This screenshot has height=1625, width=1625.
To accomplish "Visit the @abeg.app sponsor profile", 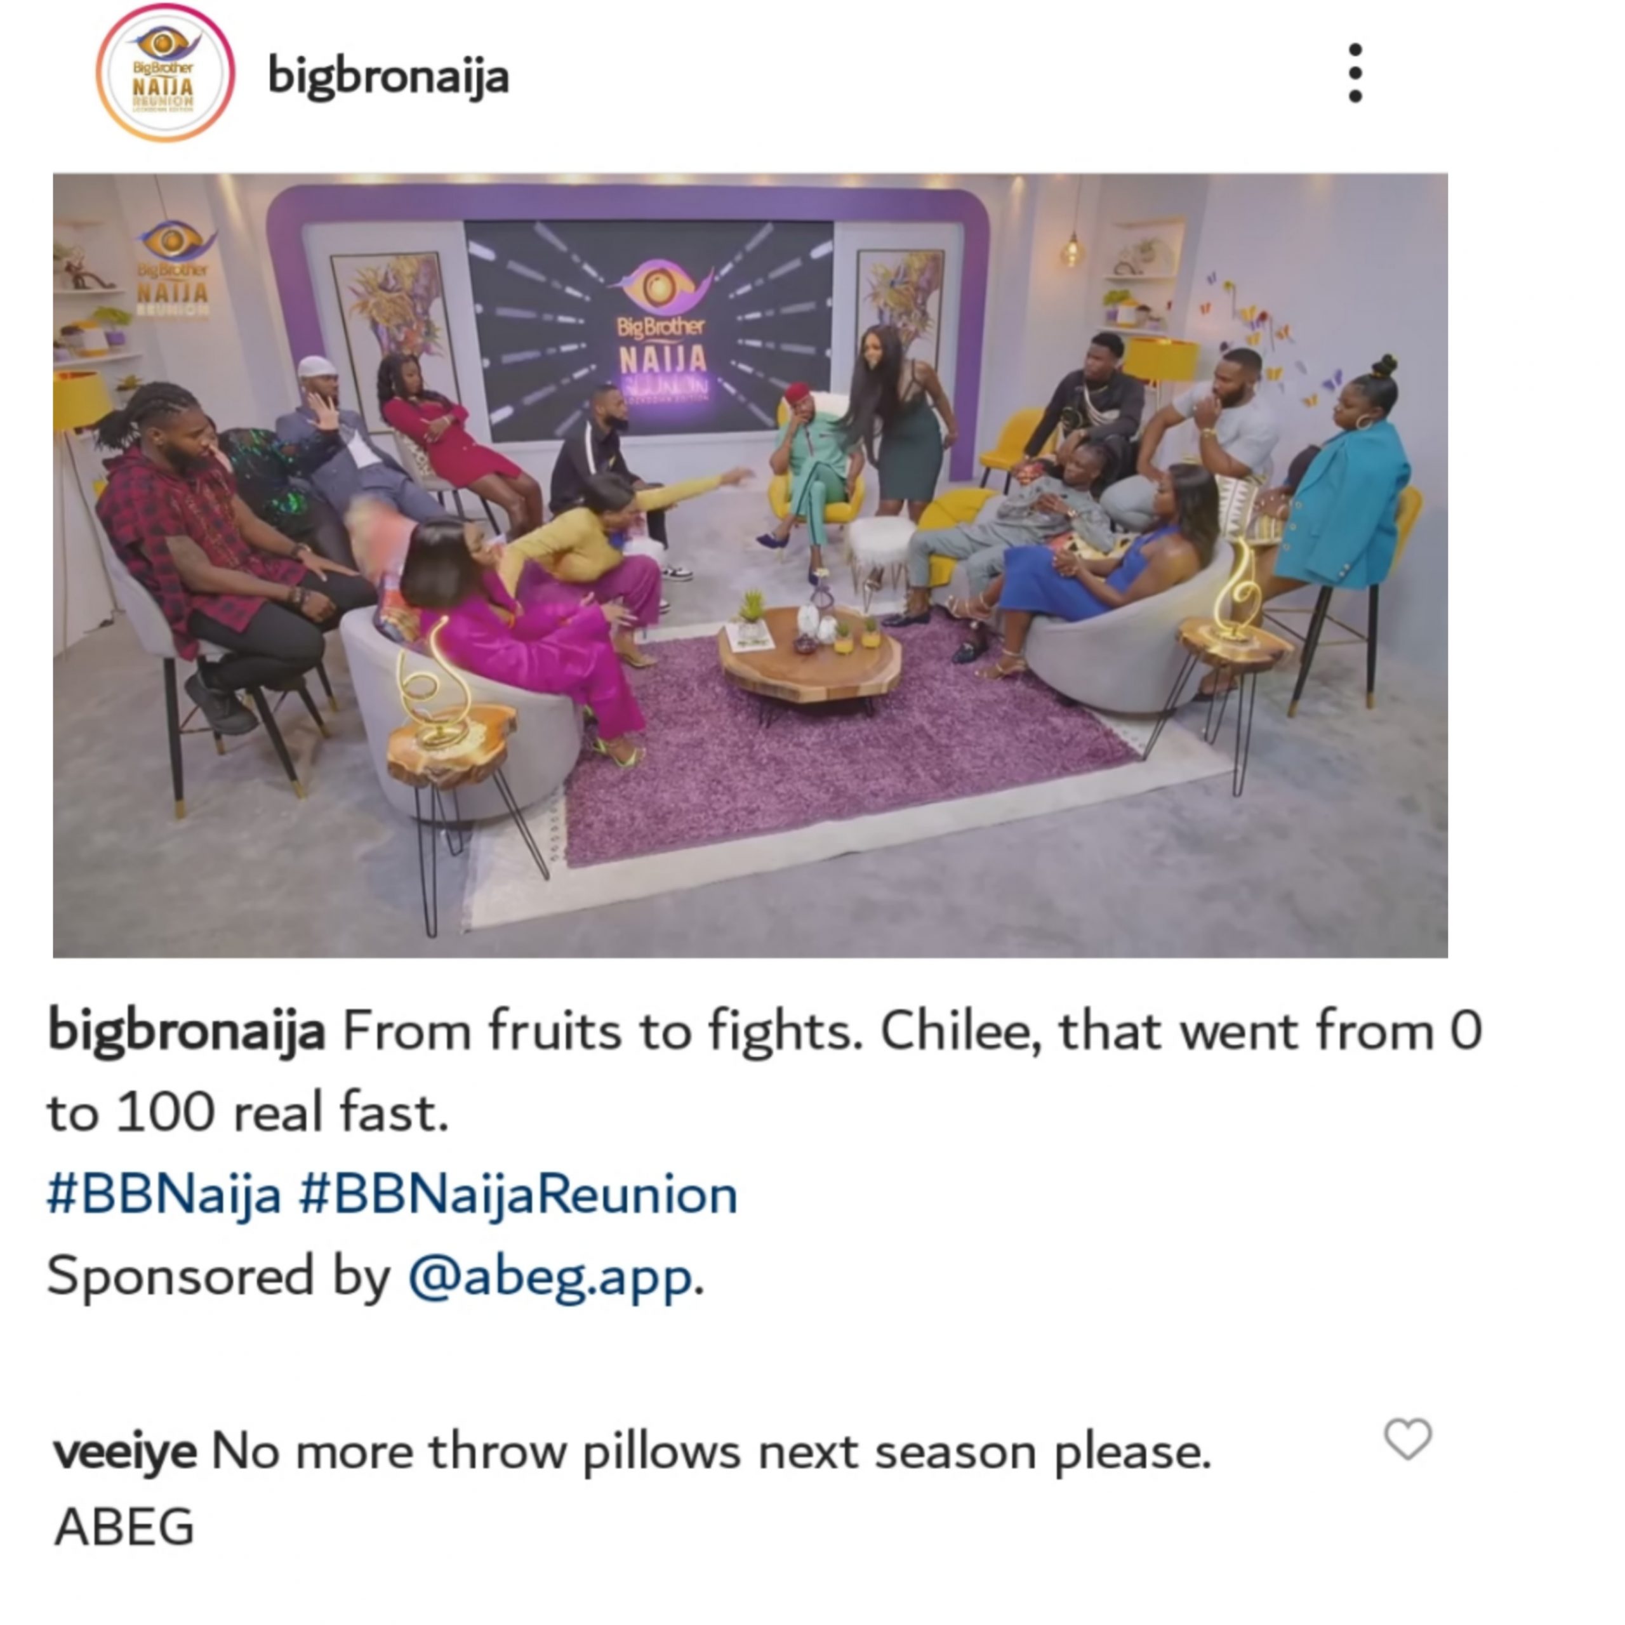I will tap(552, 1278).
